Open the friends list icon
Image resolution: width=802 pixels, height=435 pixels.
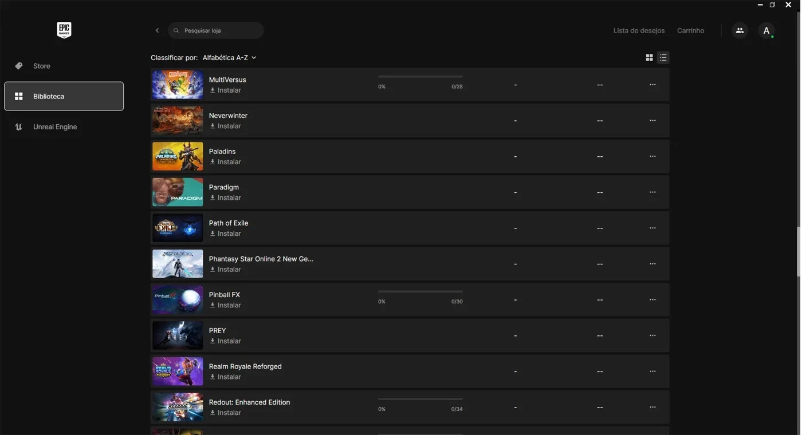[x=740, y=30]
